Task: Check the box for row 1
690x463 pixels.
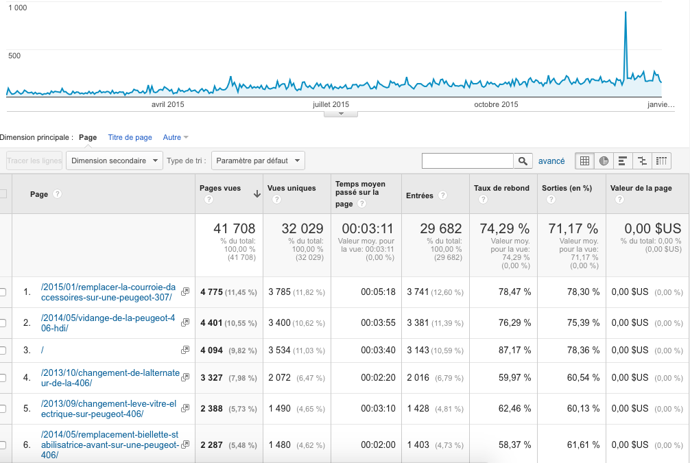Action: [x=3, y=292]
